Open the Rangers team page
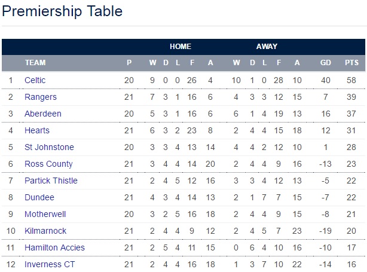Image resolution: width=367 pixels, height=272 pixels. (x=41, y=97)
